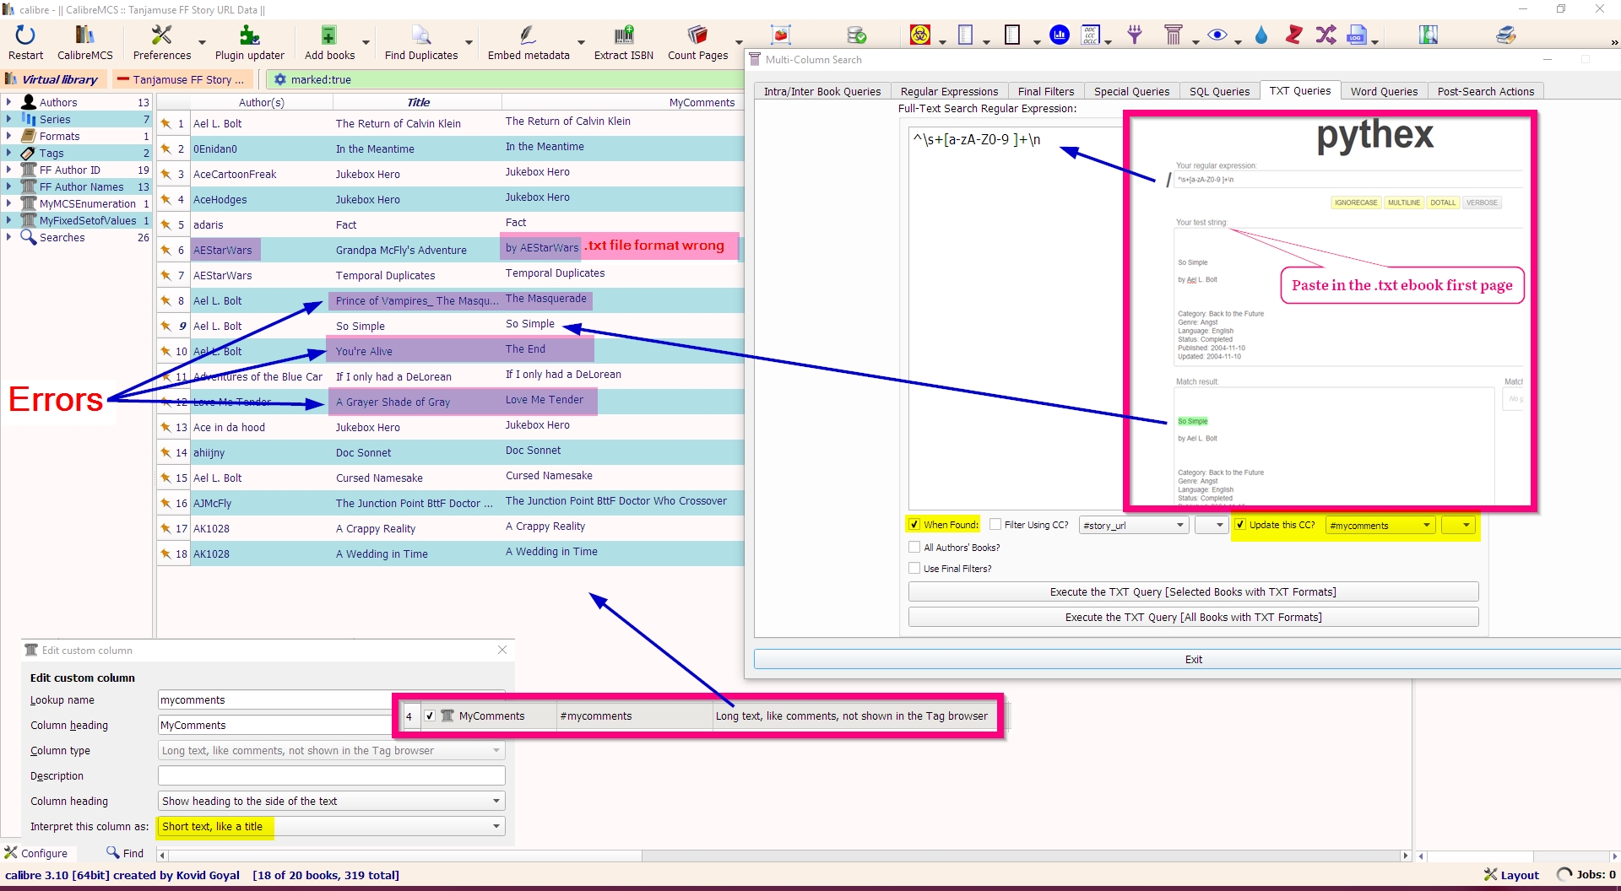The height and width of the screenshot is (891, 1621).
Task: Expand the Searches tree category
Action: pyautogui.click(x=8, y=237)
